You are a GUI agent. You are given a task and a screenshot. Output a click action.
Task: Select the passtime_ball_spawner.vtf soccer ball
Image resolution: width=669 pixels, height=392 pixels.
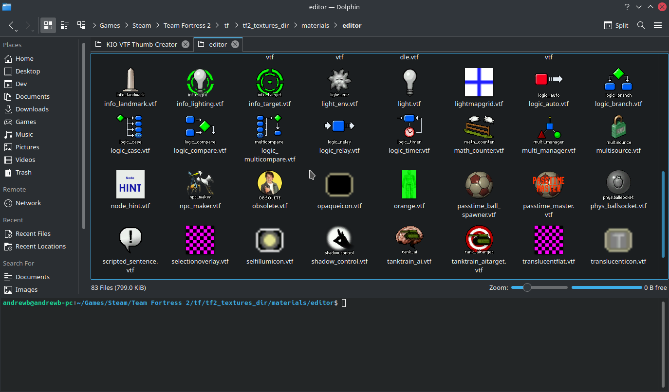[x=479, y=184]
